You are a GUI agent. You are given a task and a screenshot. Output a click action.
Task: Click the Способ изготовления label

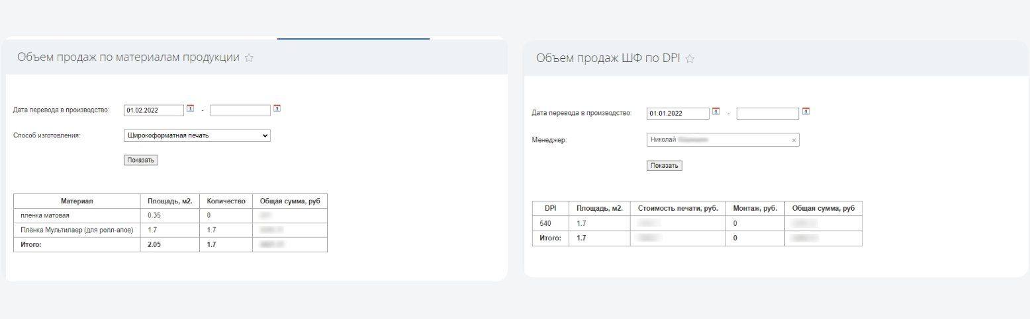point(46,135)
